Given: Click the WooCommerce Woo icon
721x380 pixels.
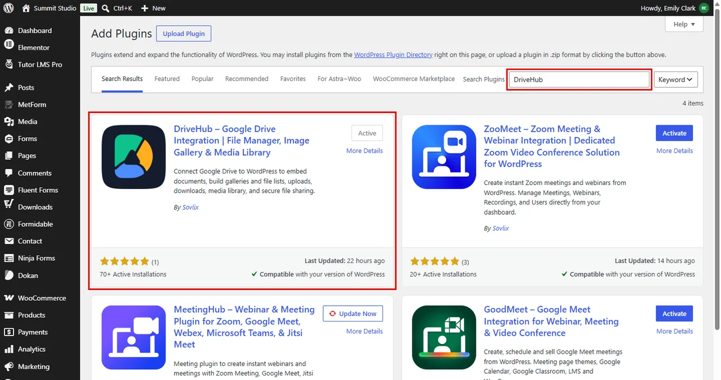Looking at the screenshot, I should pyautogui.click(x=8, y=298).
